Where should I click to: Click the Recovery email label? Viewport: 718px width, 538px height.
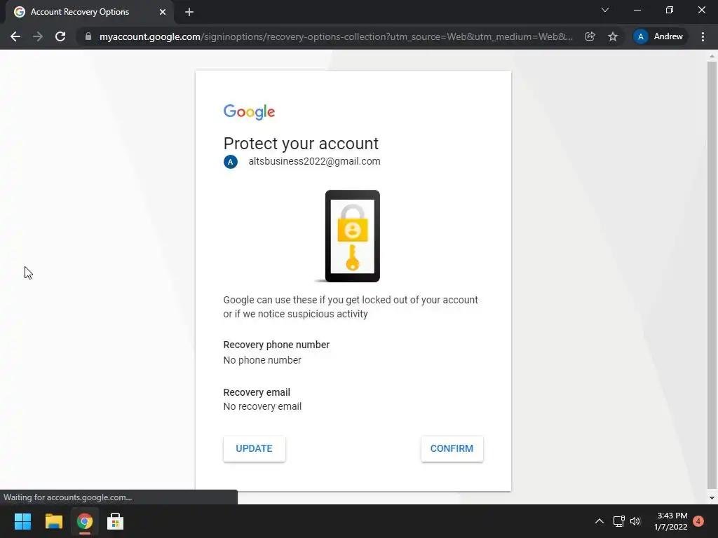(x=257, y=392)
